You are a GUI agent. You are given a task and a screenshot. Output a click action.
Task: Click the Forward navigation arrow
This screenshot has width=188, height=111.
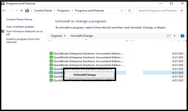11,11
